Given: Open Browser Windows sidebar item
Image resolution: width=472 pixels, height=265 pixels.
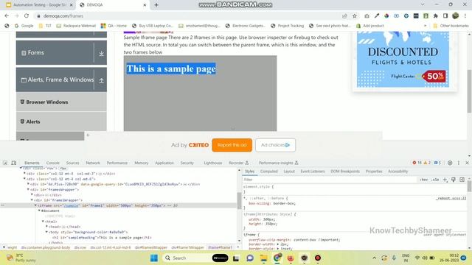Looking at the screenshot, I should click(61, 102).
